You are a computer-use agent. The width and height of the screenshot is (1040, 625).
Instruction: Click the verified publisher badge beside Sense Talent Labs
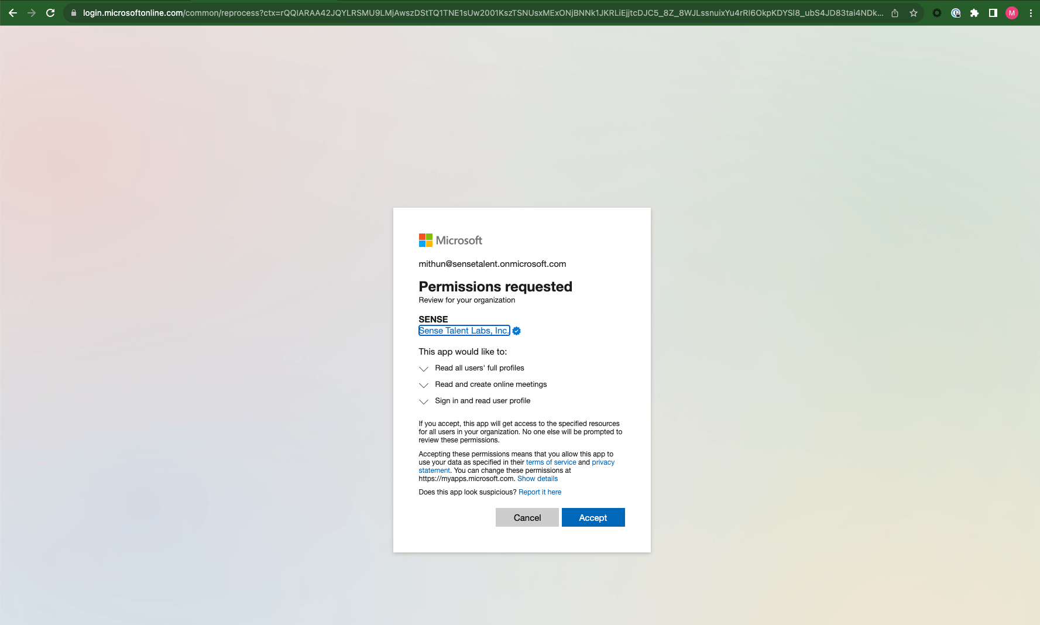(516, 331)
